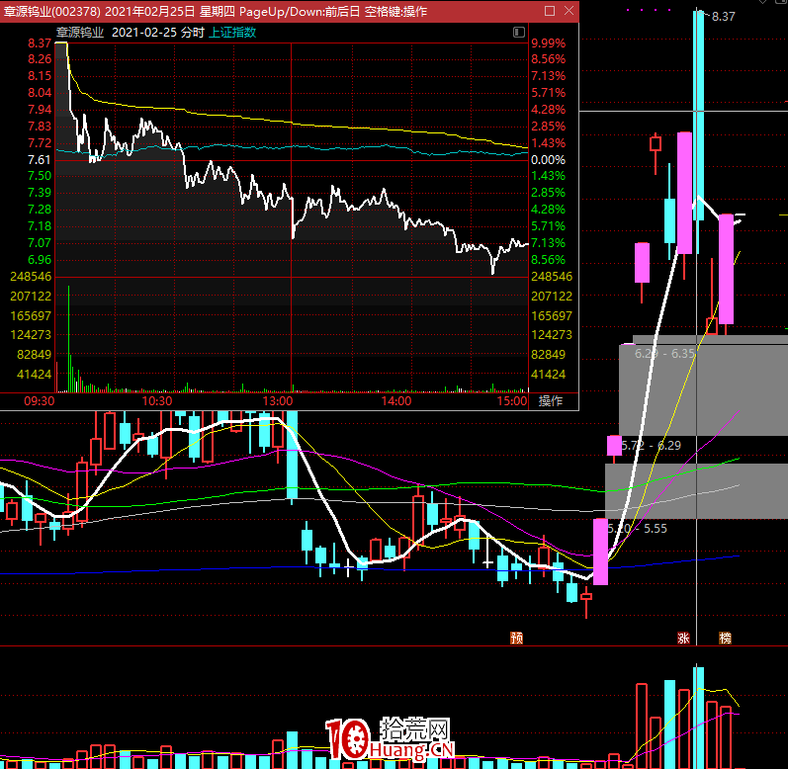Viewport: 788px width, 769px height.
Task: Click the 操作 button in the intraday popup
Action: click(x=551, y=401)
